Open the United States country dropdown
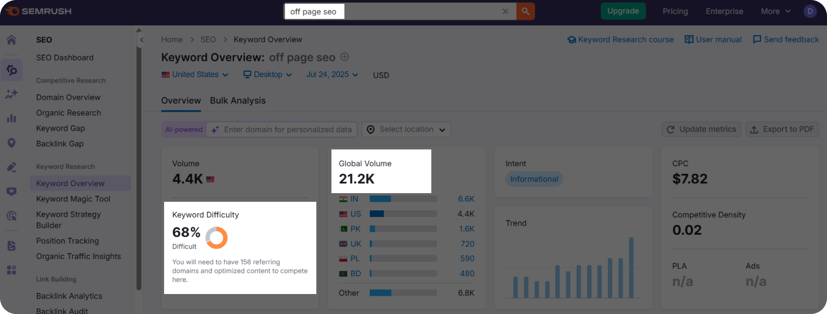 pyautogui.click(x=195, y=74)
